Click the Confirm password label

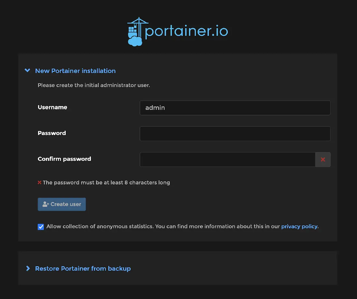[x=64, y=159]
